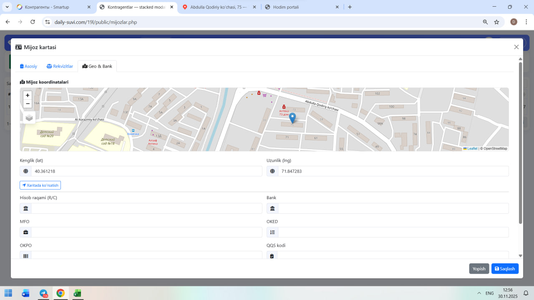Save with the Saqlash button
Screen dimensions: 534x300
coord(505,269)
